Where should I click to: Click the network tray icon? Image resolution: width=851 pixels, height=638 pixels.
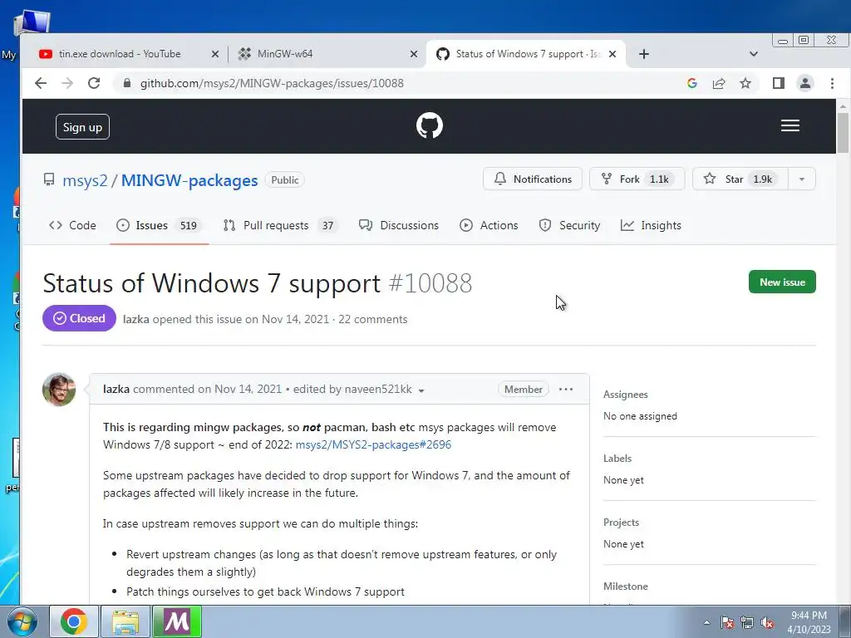tap(747, 622)
